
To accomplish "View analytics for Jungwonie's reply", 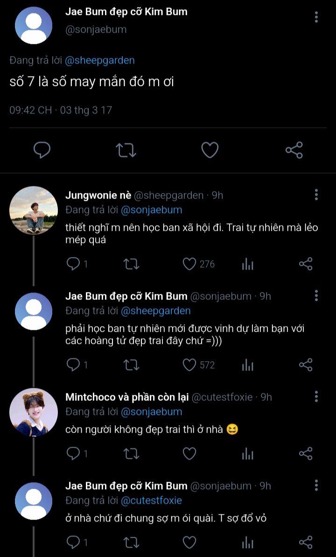I will tap(248, 264).
